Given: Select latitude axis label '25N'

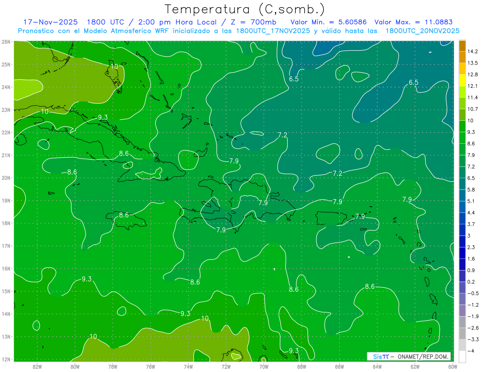Looking at the screenshot, I should pos(6,64).
